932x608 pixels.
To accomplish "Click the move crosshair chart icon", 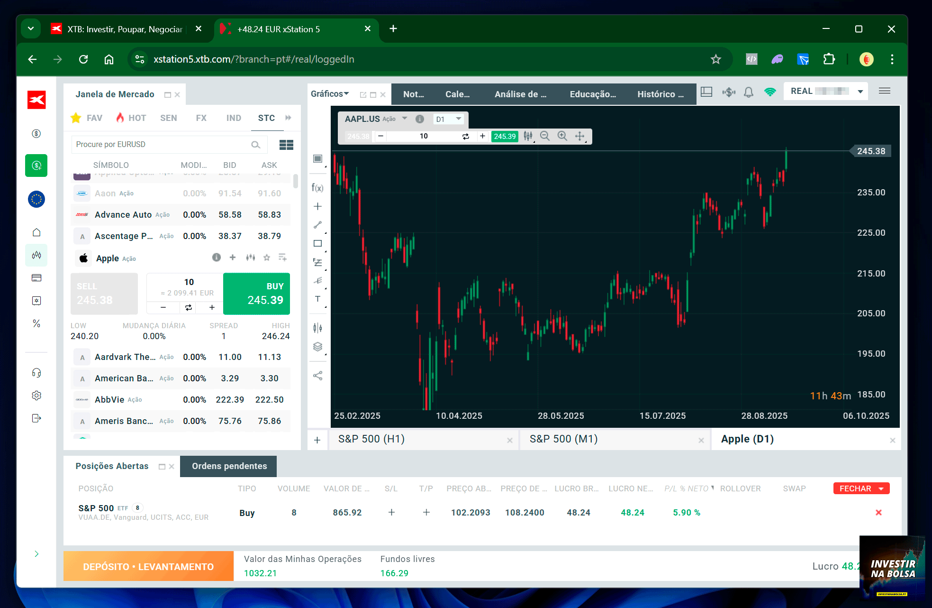I will click(x=579, y=136).
